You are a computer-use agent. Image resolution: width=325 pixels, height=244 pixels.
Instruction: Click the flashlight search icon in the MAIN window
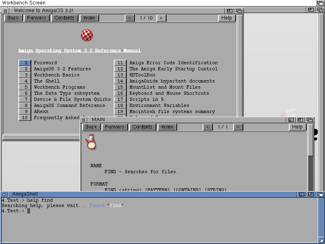[91, 142]
